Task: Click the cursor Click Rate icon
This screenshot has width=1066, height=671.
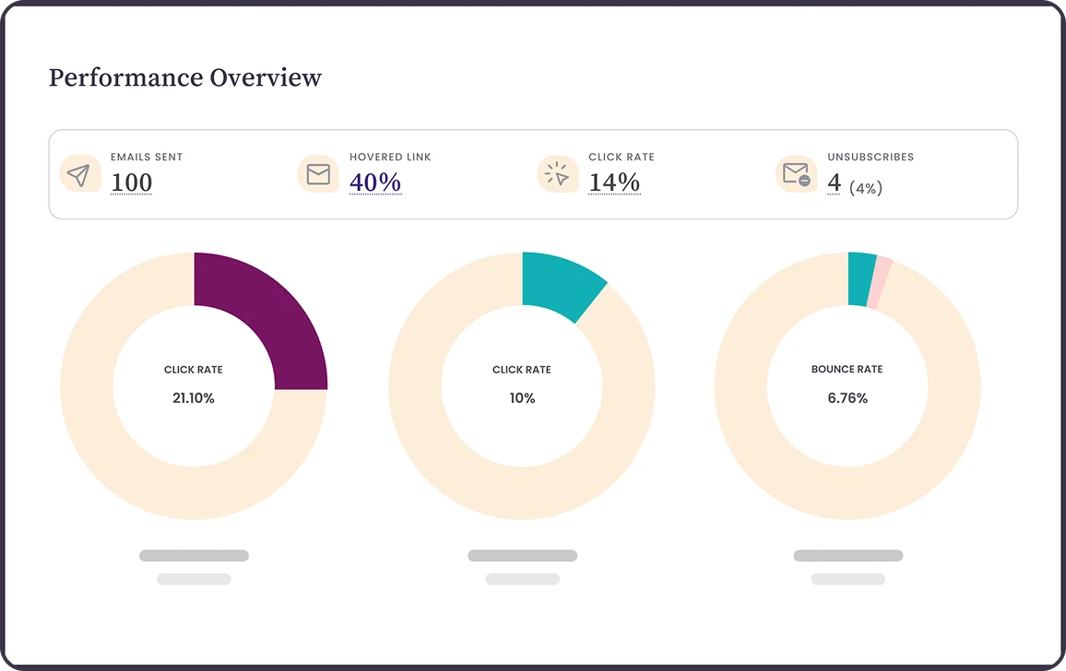Action: tap(558, 174)
